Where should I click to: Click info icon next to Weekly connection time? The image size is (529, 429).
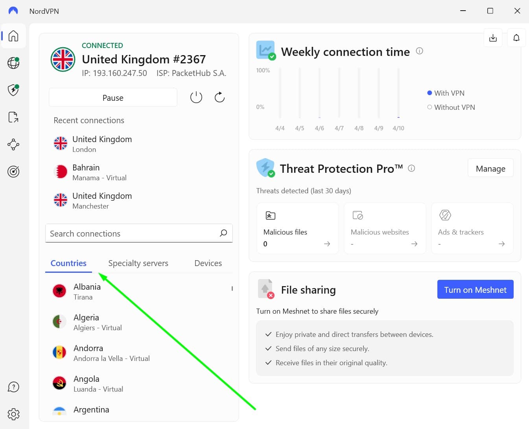pyautogui.click(x=420, y=51)
